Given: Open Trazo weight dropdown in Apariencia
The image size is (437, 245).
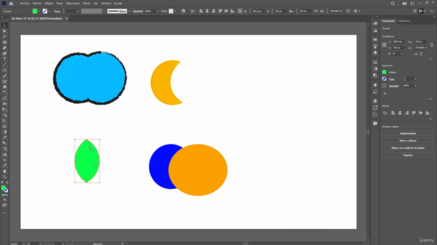Looking at the screenshot, I should tap(416, 79).
